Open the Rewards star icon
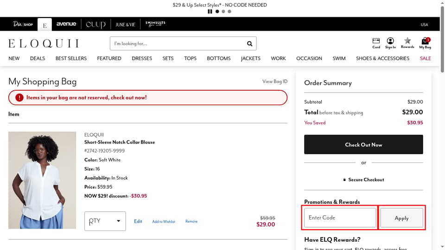 [x=407, y=43]
